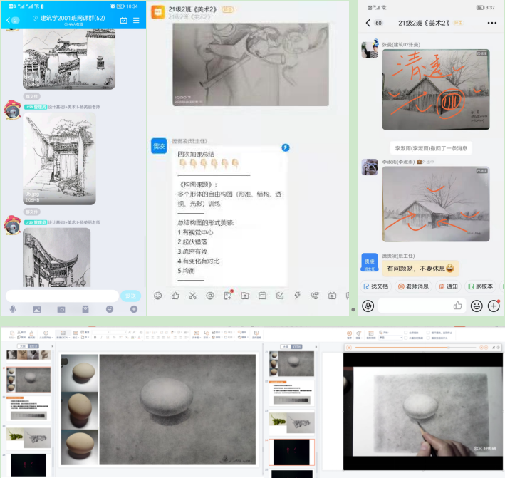Tap the voice input icon in right chat

coord(368,306)
